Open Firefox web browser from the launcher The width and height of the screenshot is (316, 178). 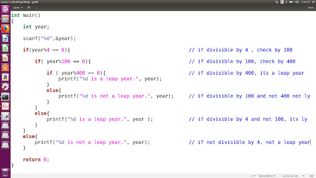[x=5, y=29]
